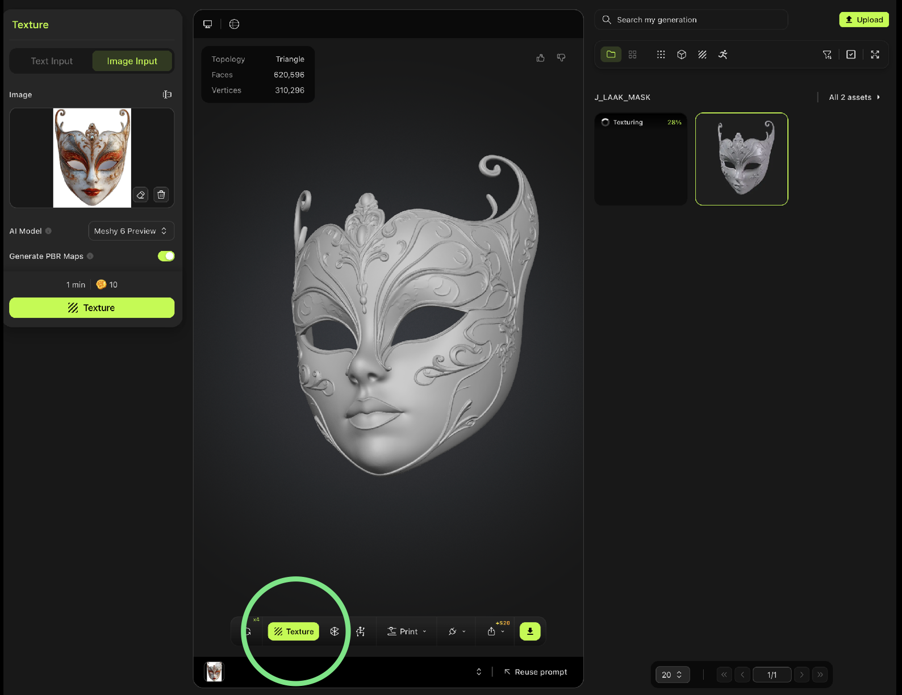Expand All 2 assets arrow
902x695 pixels.
879,97
